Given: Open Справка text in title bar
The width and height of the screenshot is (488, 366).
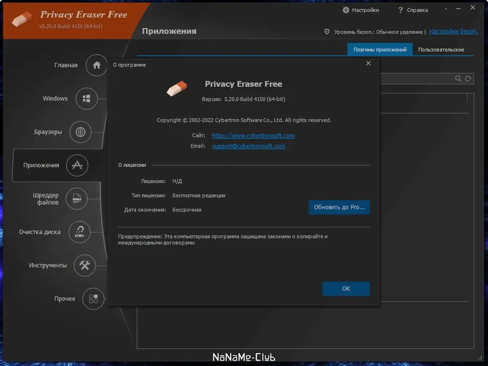Looking at the screenshot, I should pos(417,10).
